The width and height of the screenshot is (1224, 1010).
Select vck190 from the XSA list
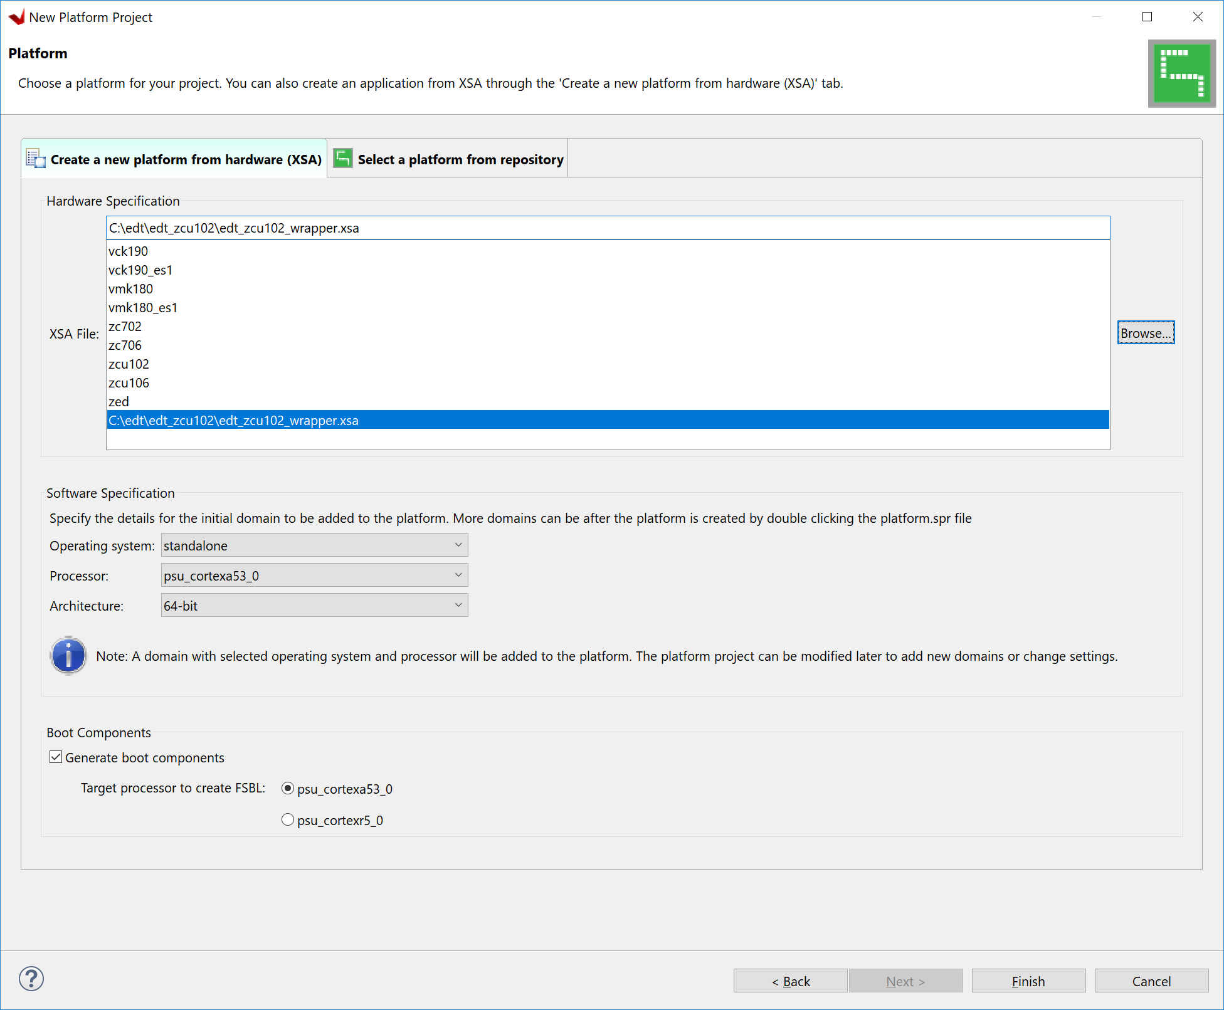point(608,251)
